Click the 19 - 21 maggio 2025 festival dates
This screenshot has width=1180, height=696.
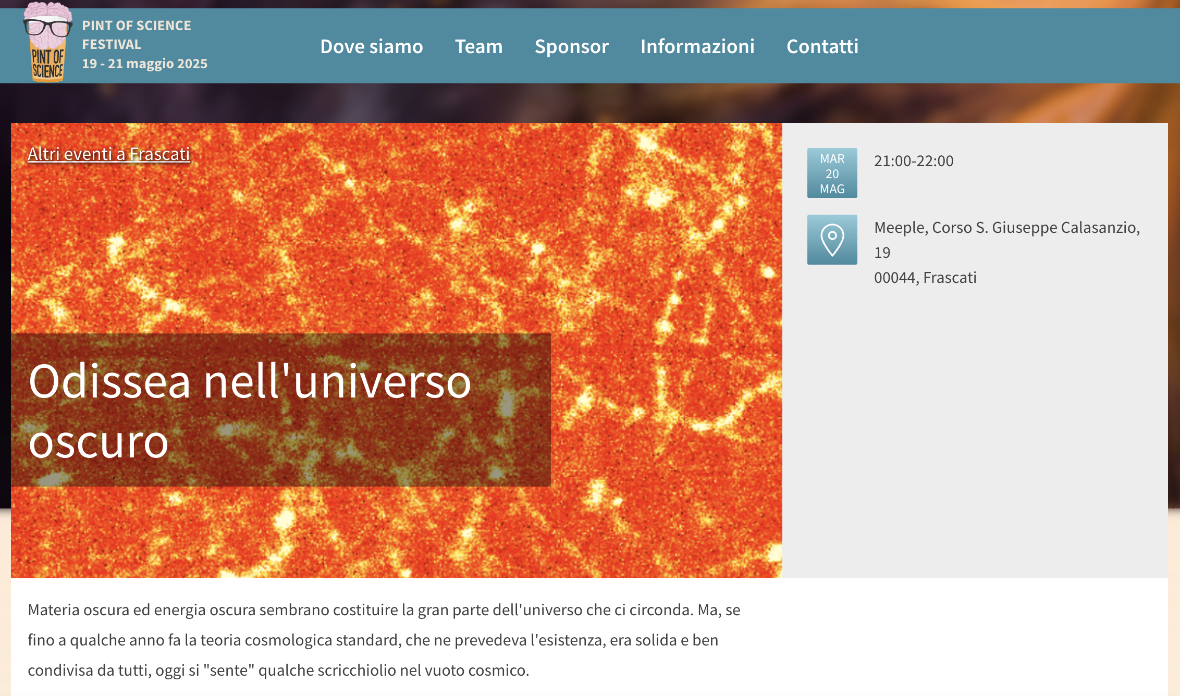[x=144, y=64]
